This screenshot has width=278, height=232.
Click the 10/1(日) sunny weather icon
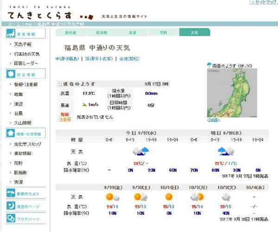point(169,197)
